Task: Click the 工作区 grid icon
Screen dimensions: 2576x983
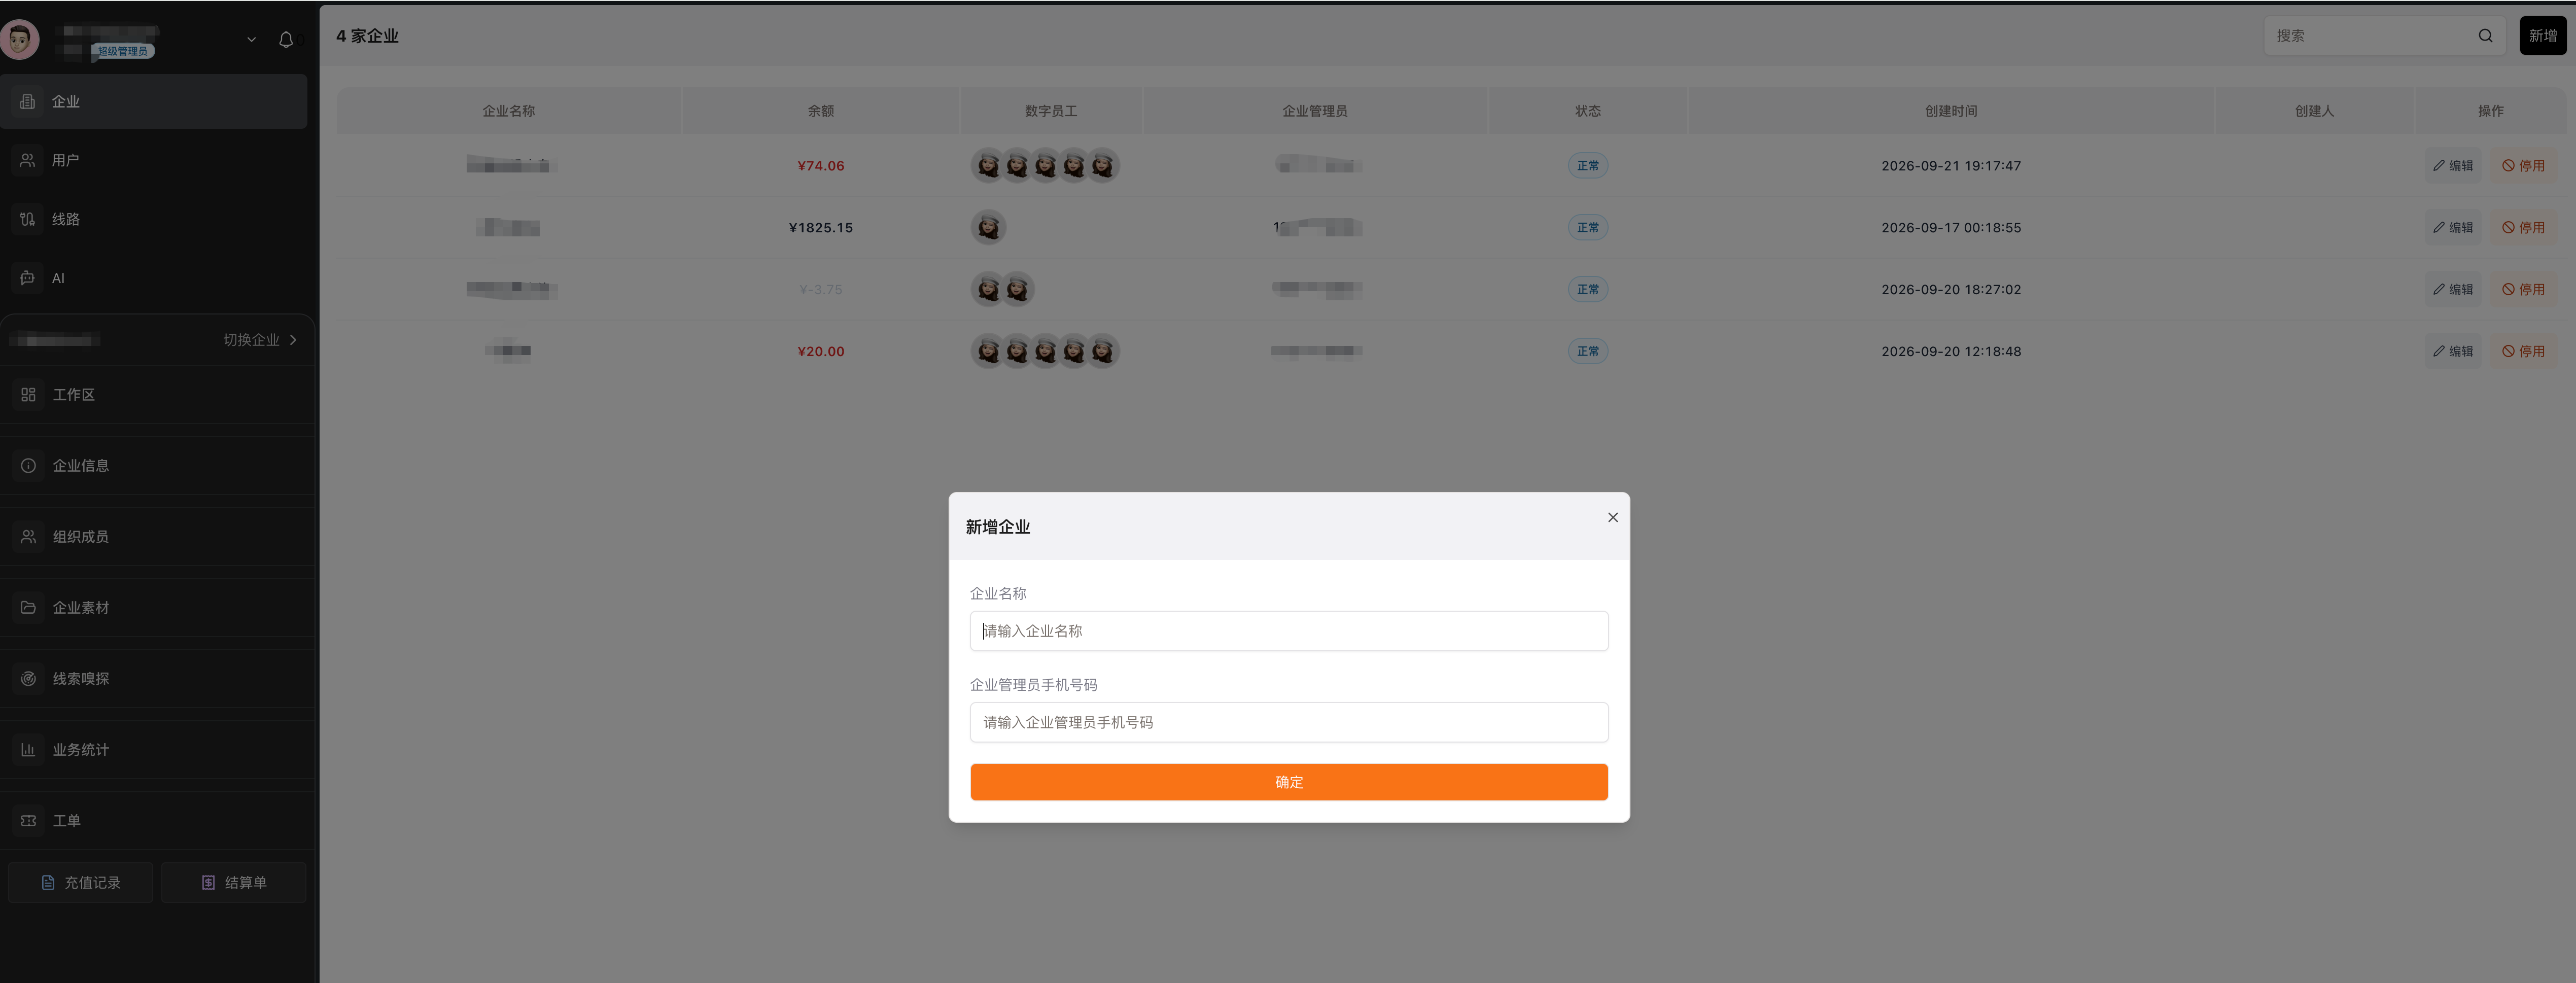Action: coord(28,395)
